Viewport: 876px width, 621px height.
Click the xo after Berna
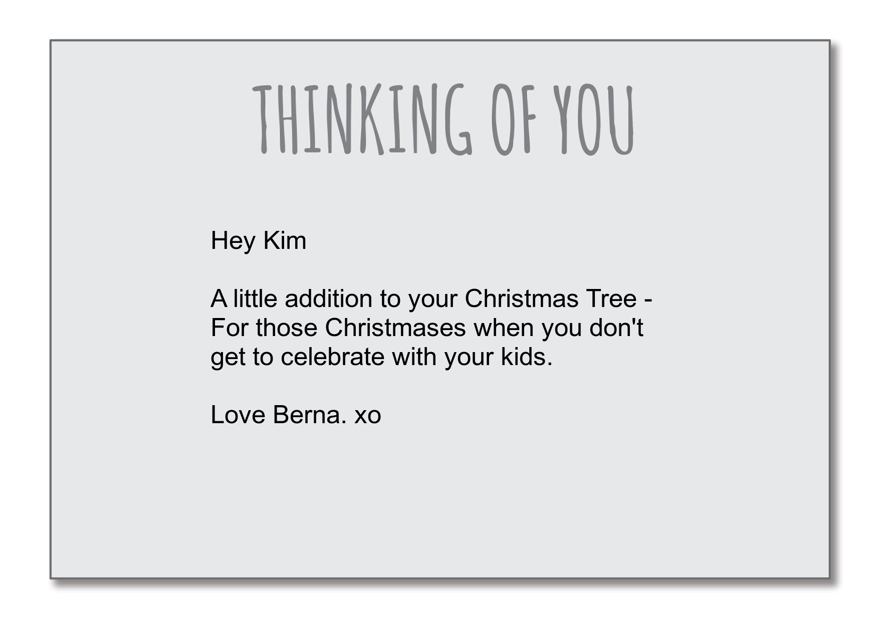click(x=368, y=417)
